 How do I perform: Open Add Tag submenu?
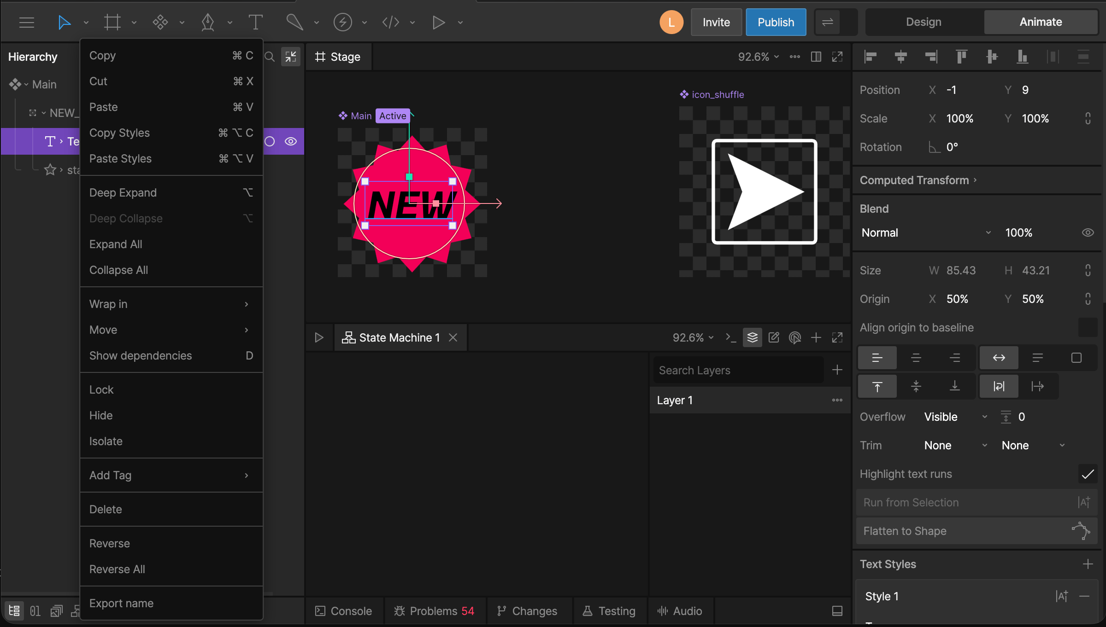point(171,475)
